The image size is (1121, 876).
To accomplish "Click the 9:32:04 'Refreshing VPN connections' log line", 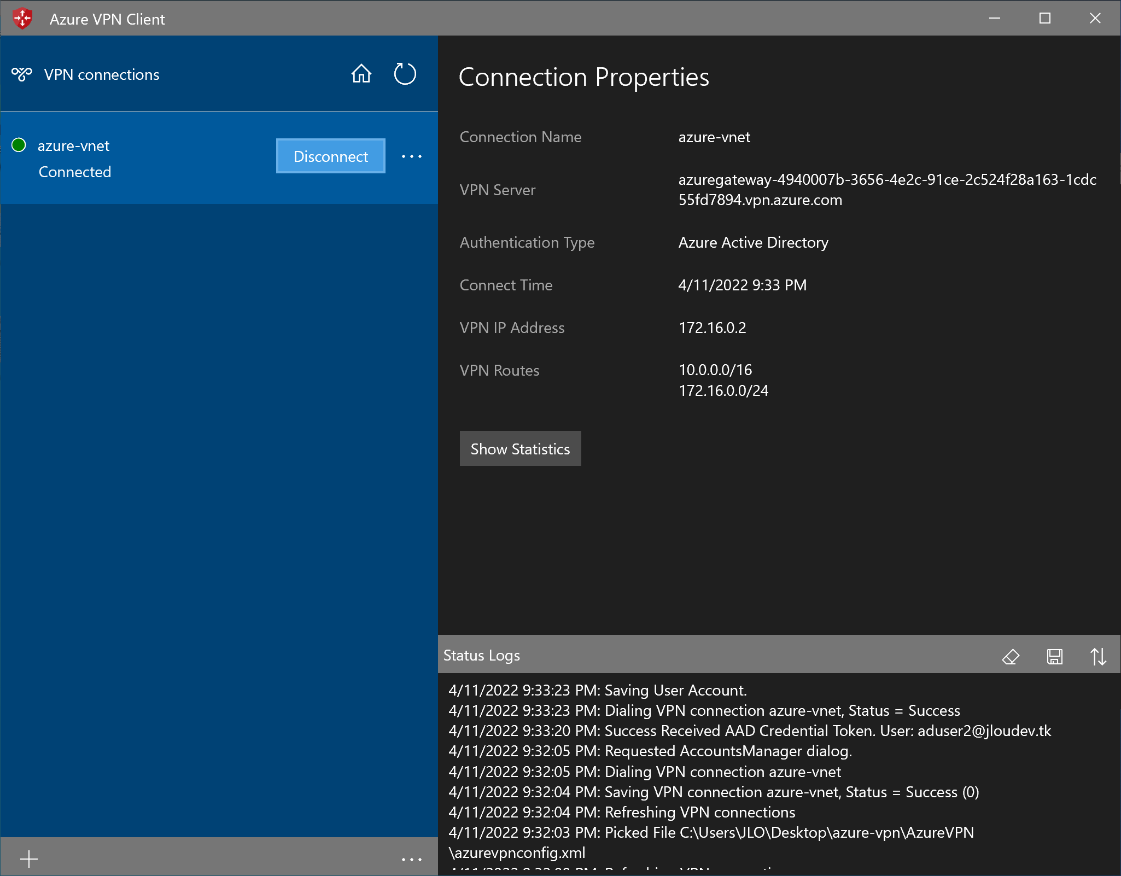I will (x=622, y=812).
